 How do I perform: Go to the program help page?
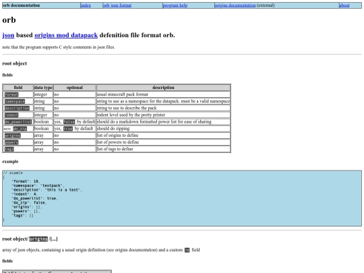point(175,5)
